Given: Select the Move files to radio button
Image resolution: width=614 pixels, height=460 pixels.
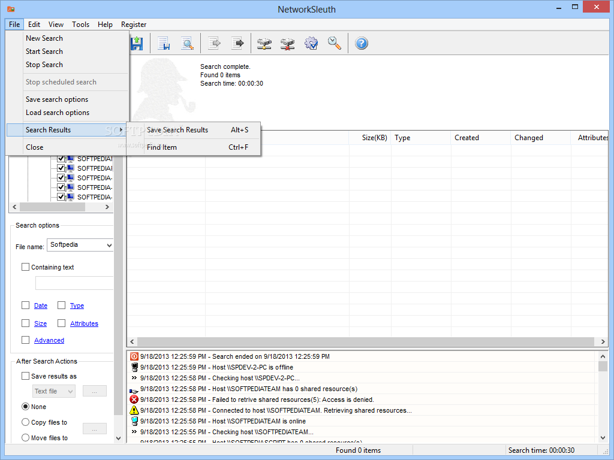Looking at the screenshot, I should pos(25,438).
